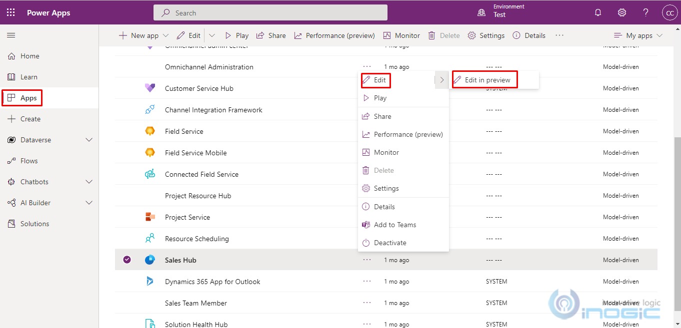Click the Dynamics 365 App for Outlook icon
The image size is (681, 328).
point(150,282)
